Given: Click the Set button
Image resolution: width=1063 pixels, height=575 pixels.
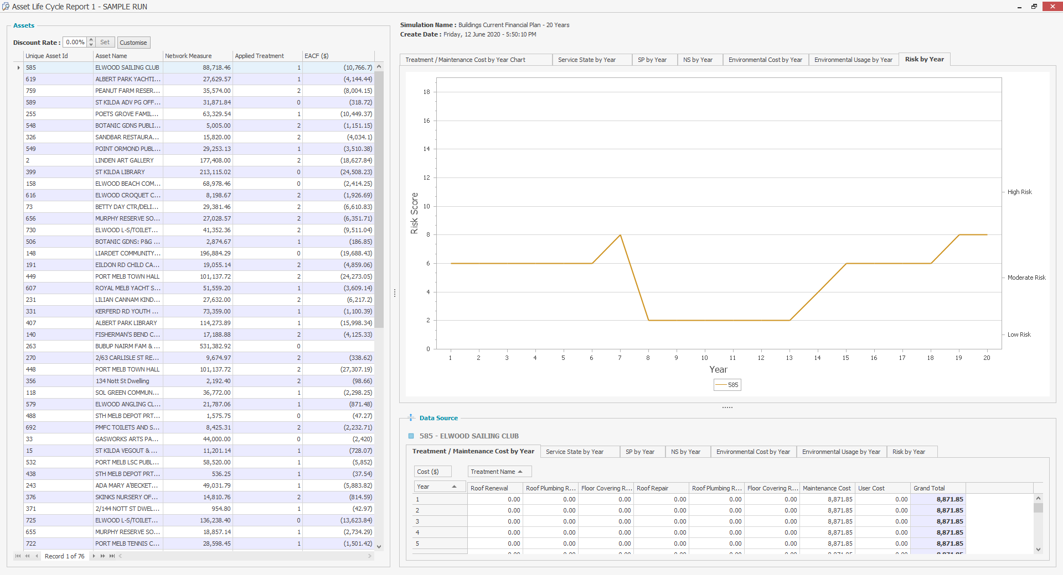Looking at the screenshot, I should tap(105, 43).
